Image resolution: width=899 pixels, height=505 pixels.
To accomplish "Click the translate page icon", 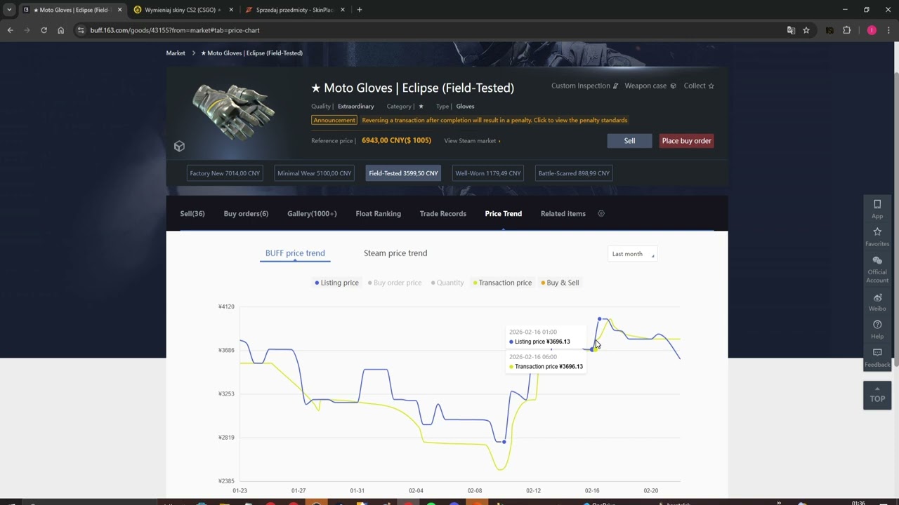I will pyautogui.click(x=791, y=30).
